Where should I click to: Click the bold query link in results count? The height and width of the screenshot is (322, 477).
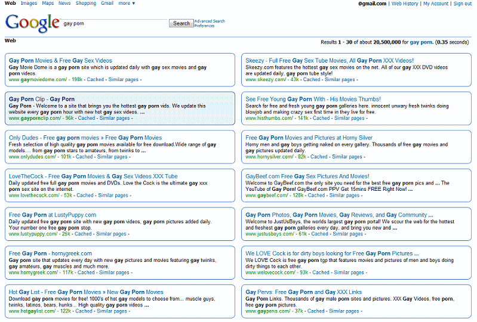[x=421, y=42]
